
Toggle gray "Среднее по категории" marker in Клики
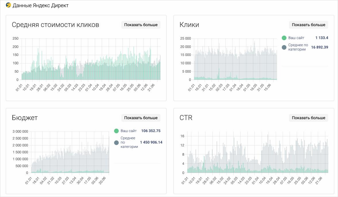(284, 47)
